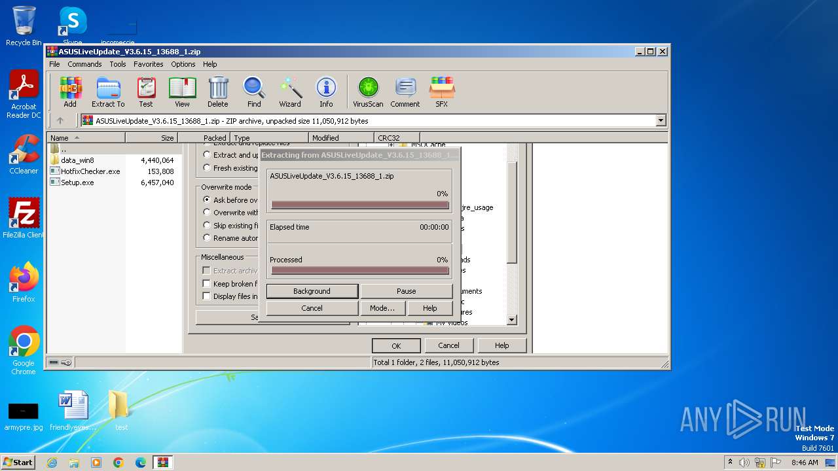Click the SFX toolbar icon

coord(442,92)
